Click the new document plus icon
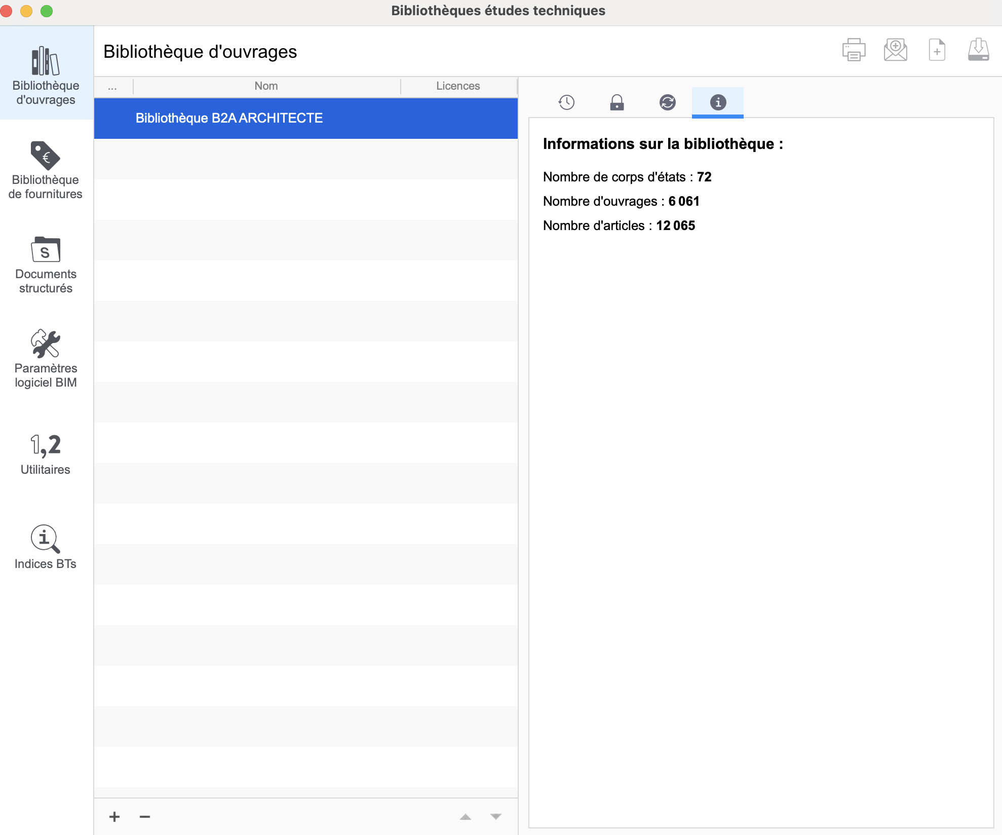Viewport: 1002px width, 835px height. pos(937,50)
